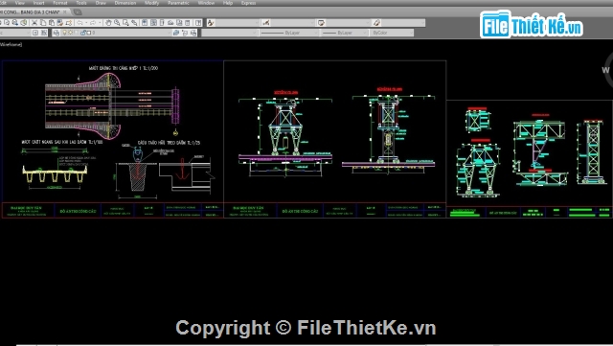Click the FileThietKe.vn logo
The height and width of the screenshot is (346, 613).
click(532, 24)
